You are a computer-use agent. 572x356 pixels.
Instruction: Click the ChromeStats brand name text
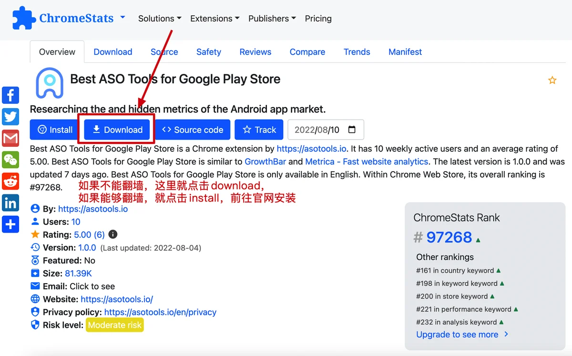pyautogui.click(x=76, y=18)
